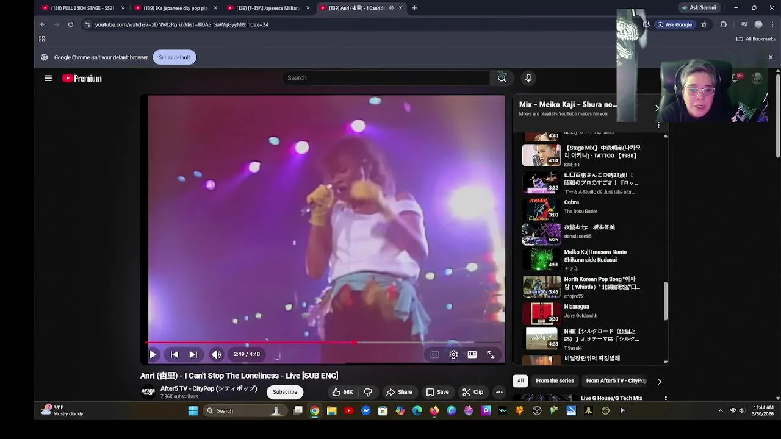
Task: Like the video showing 68K
Action: [342, 392]
